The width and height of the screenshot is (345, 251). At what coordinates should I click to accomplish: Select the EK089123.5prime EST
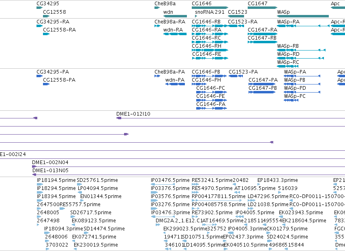tap(73, 225)
